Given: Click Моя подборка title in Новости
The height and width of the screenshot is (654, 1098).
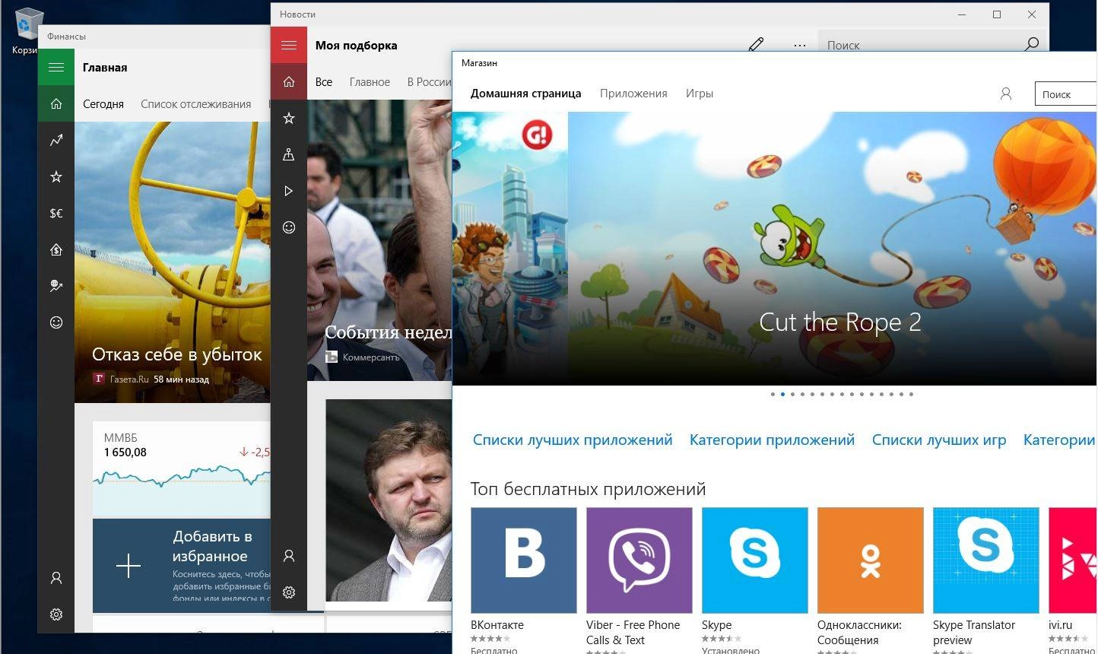Looking at the screenshot, I should tap(356, 46).
